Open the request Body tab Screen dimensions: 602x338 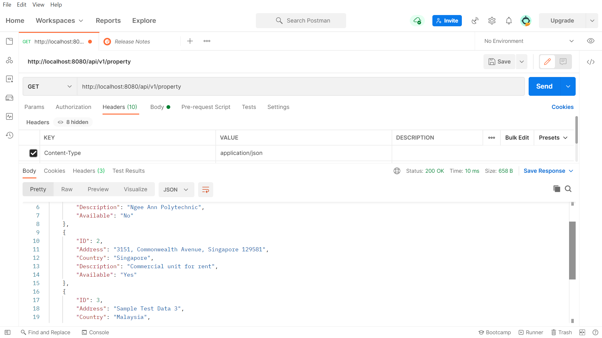click(160, 107)
